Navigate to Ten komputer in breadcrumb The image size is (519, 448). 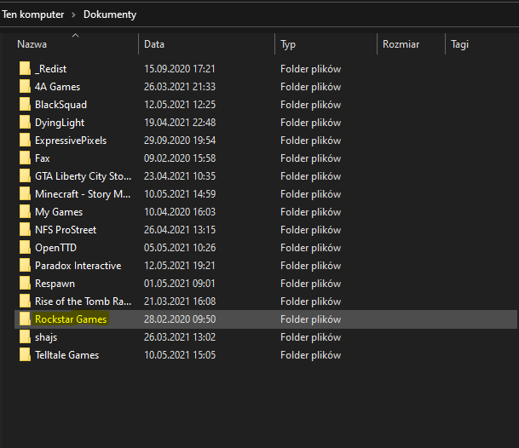32,14
